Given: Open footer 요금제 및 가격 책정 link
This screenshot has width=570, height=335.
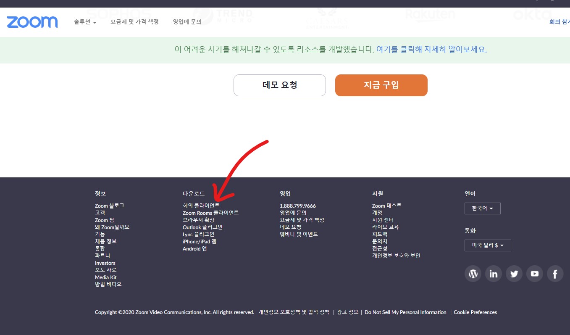Looking at the screenshot, I should [302, 220].
